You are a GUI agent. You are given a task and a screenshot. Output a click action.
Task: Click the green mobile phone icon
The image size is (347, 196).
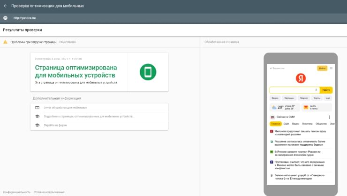(148, 72)
